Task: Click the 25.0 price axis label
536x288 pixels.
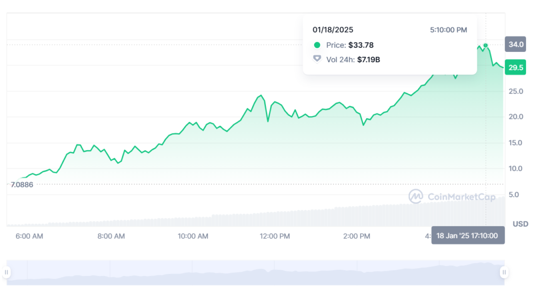Action: tap(516, 91)
